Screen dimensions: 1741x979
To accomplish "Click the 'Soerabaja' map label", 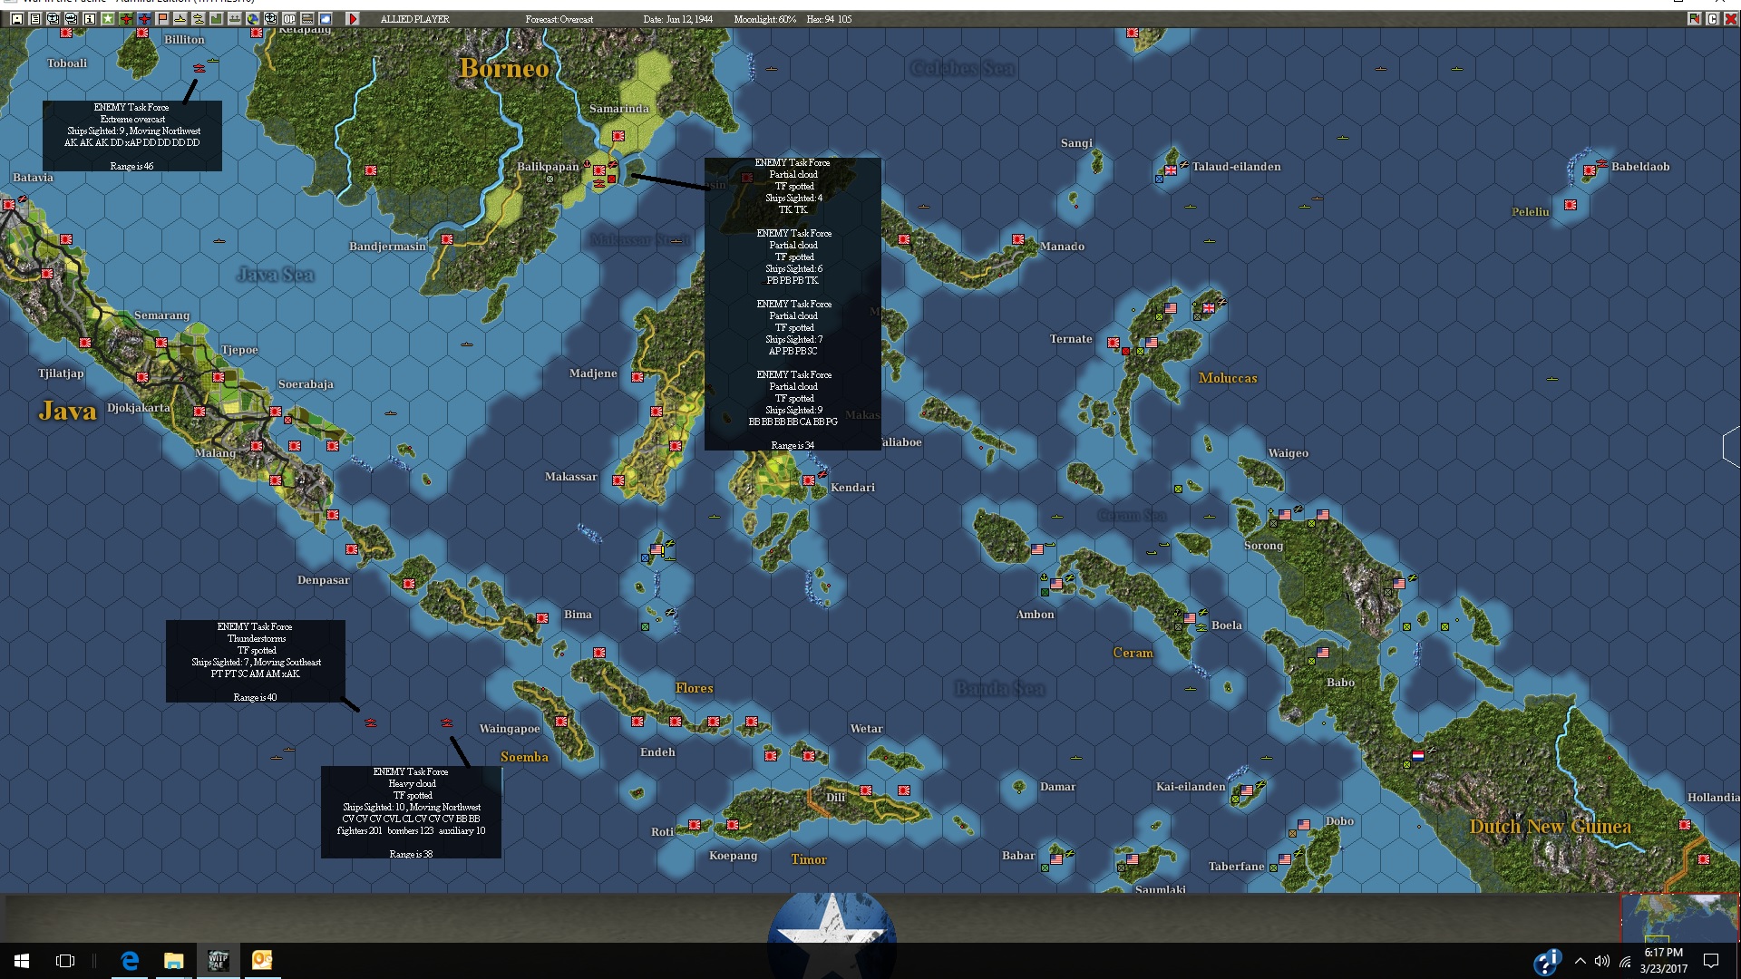I will [x=306, y=384].
